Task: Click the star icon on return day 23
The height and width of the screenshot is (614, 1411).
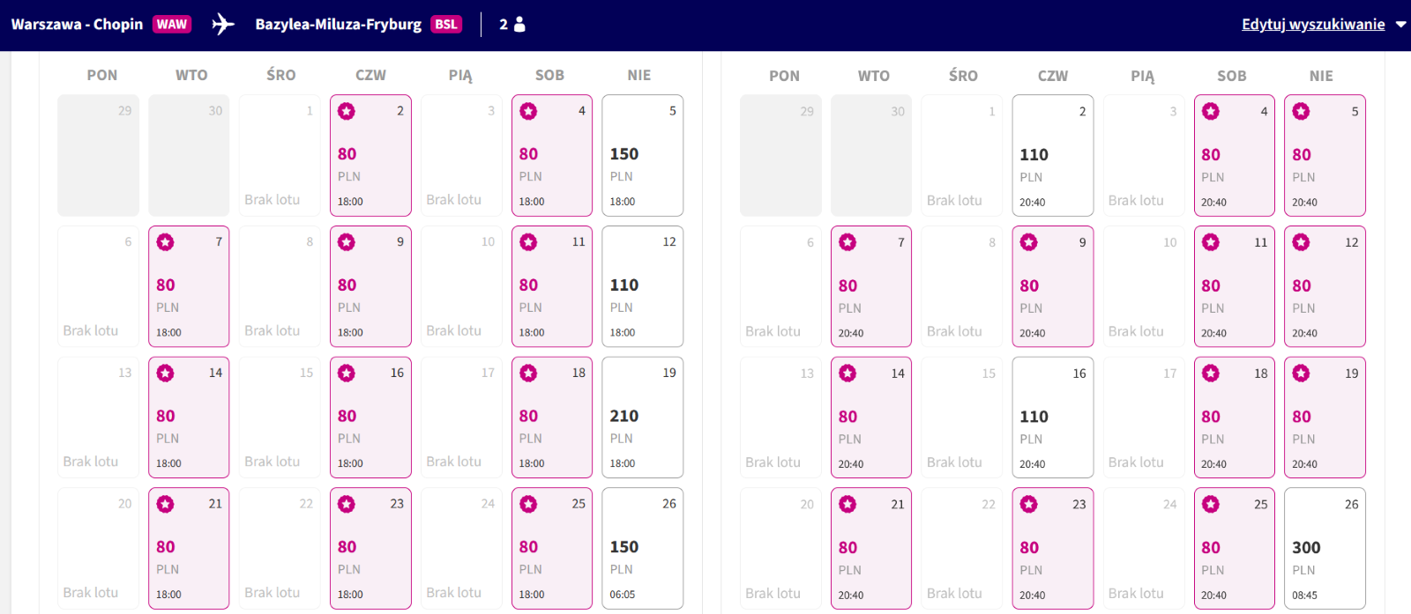Action: tap(1029, 505)
